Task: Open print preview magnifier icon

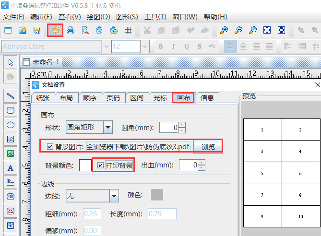Action: [85, 30]
